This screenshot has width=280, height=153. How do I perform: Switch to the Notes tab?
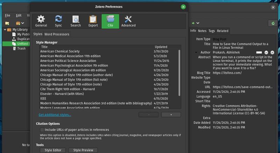[202, 31]
